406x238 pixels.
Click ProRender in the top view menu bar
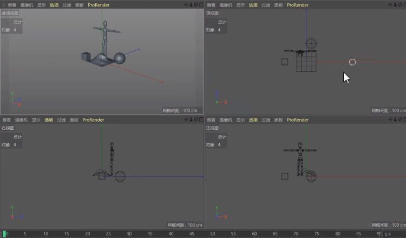coord(297,5)
